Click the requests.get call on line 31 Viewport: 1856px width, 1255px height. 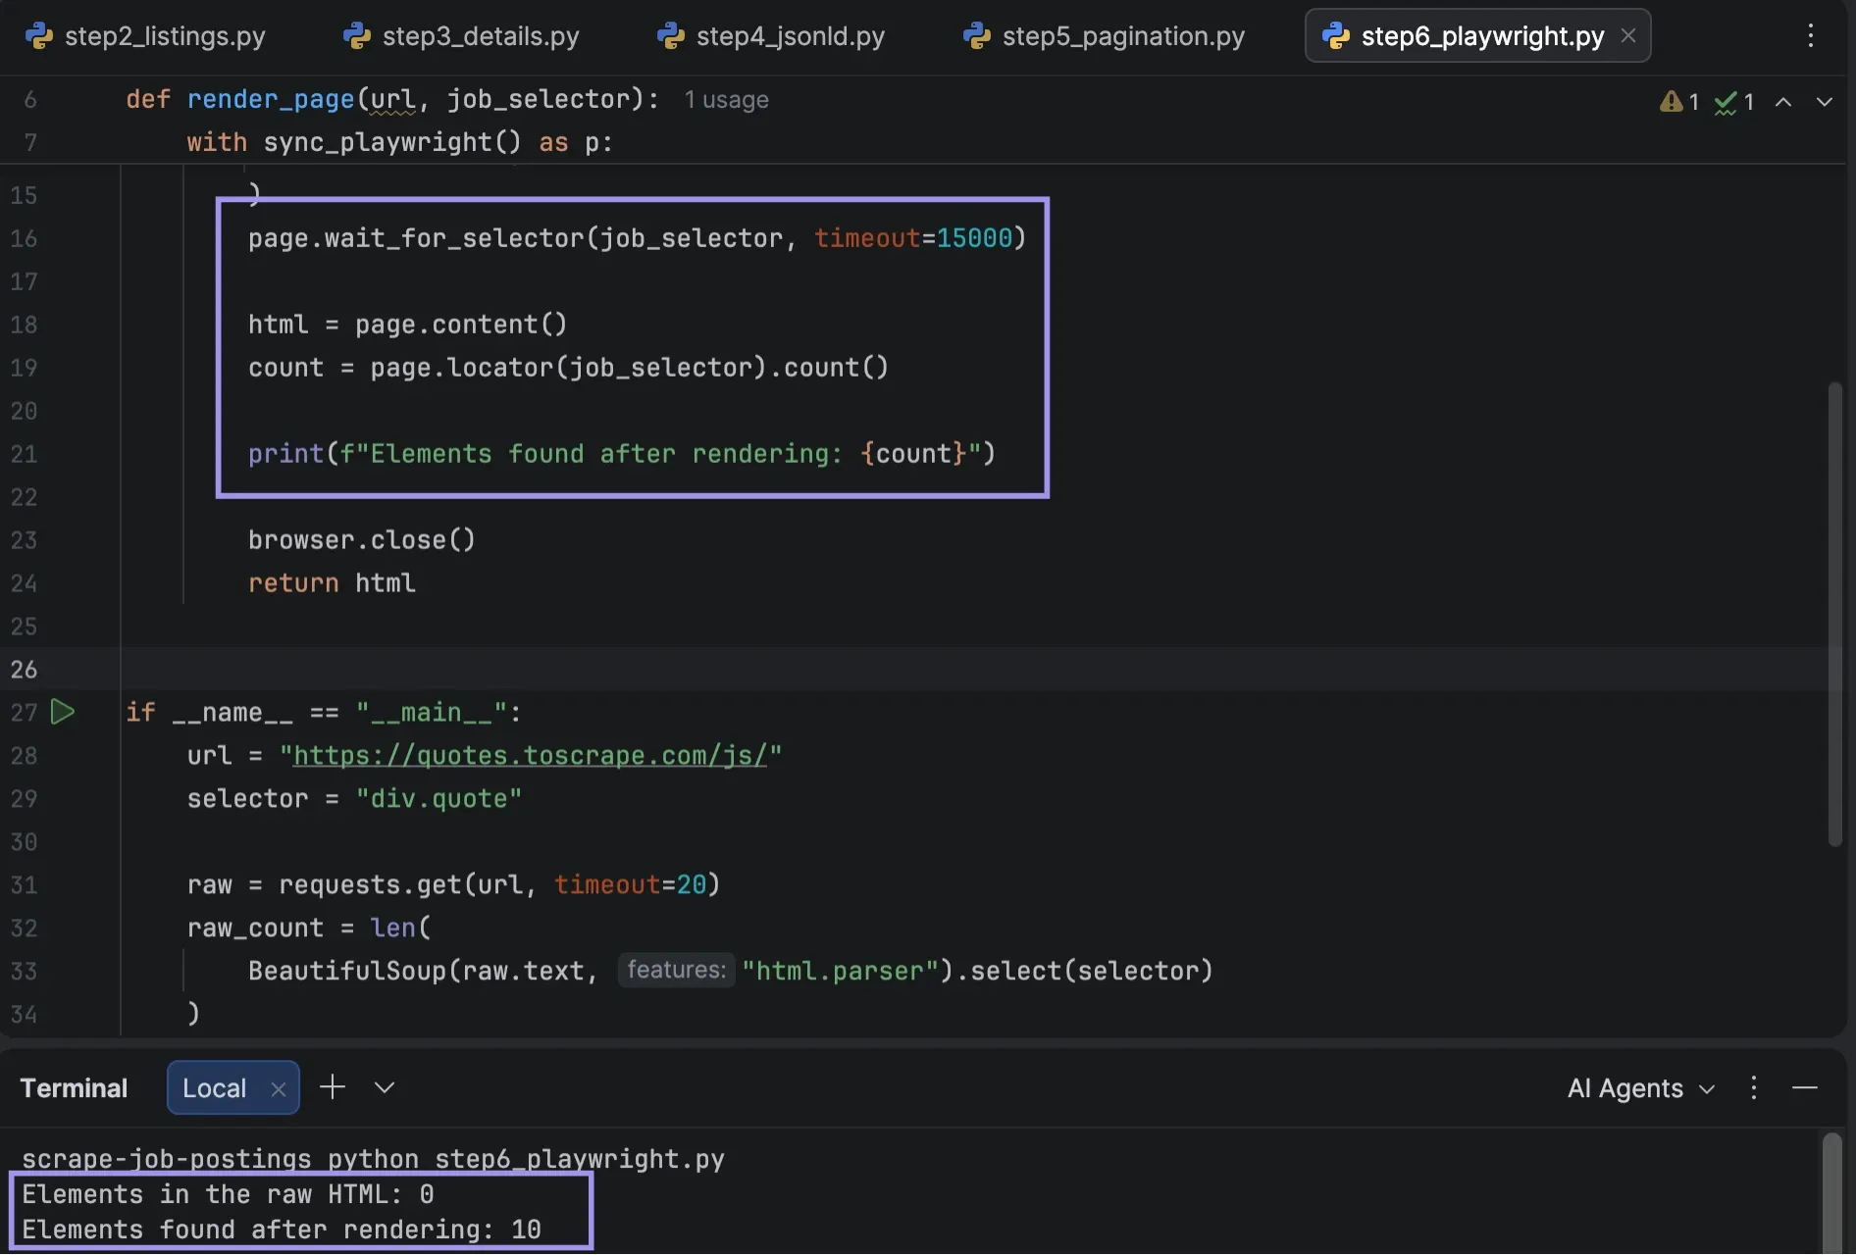coord(499,884)
